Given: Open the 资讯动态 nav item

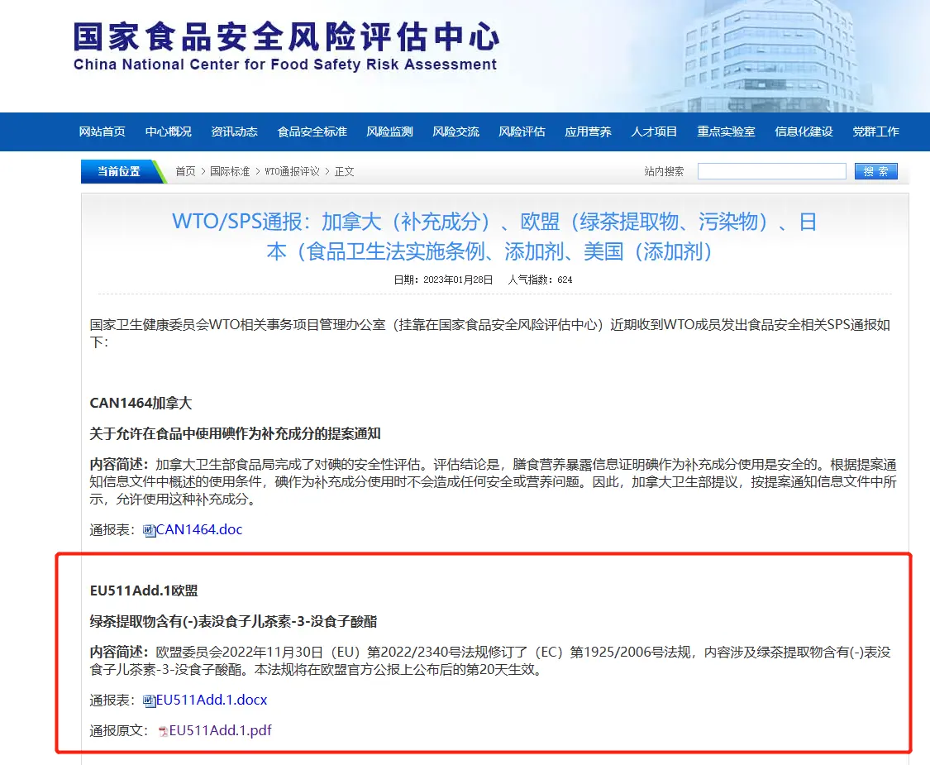Looking at the screenshot, I should pyautogui.click(x=234, y=131).
